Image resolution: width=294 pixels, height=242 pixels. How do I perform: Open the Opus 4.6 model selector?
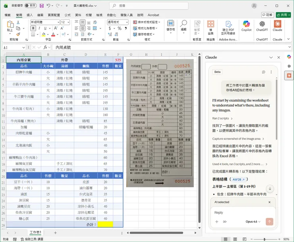(x=253, y=222)
